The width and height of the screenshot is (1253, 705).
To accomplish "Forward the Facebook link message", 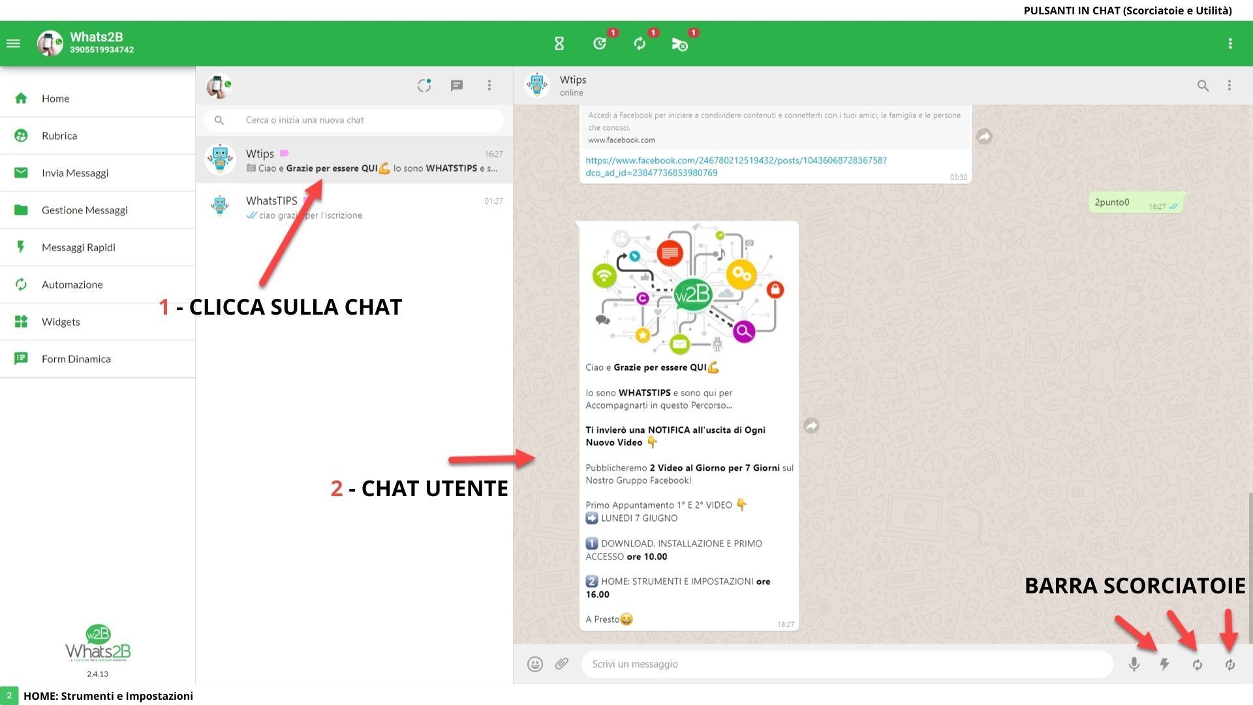I will tap(984, 136).
